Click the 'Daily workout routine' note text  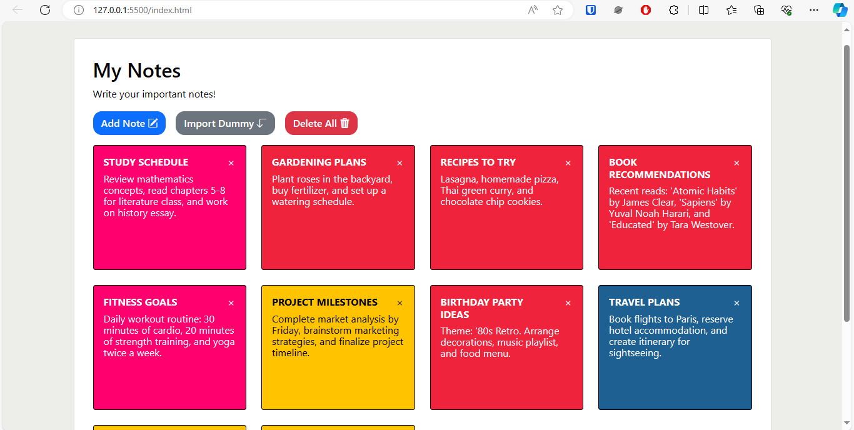[x=169, y=336]
